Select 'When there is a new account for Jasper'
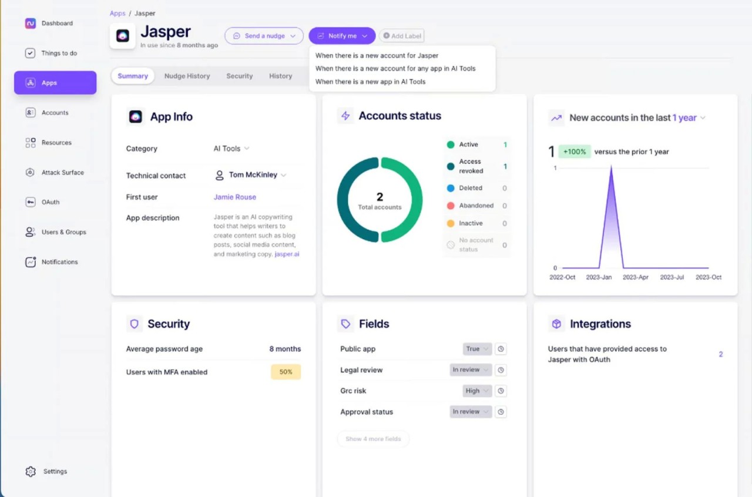 pyautogui.click(x=377, y=56)
